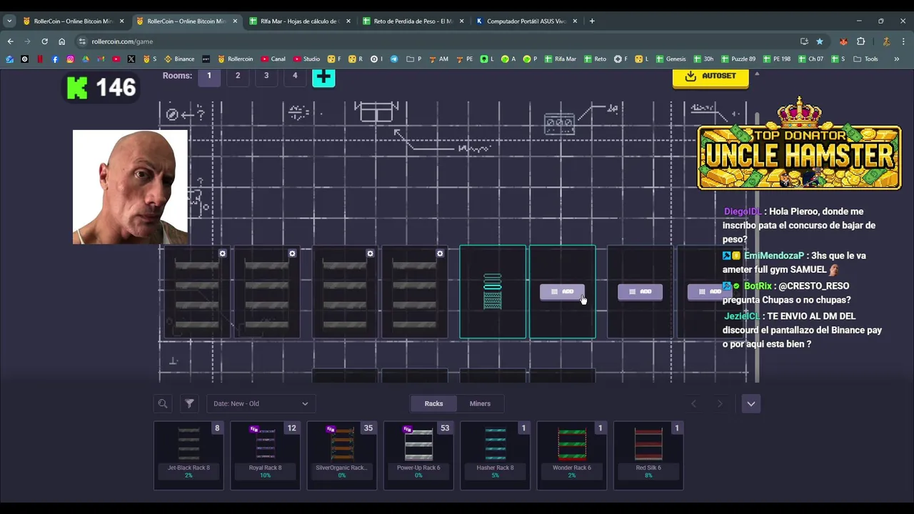914x514 pixels.
Task: Switch to Reto de Perdida de Peso tab
Action: click(413, 21)
